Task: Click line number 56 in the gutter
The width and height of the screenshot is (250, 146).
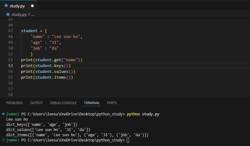Action: 10,83
